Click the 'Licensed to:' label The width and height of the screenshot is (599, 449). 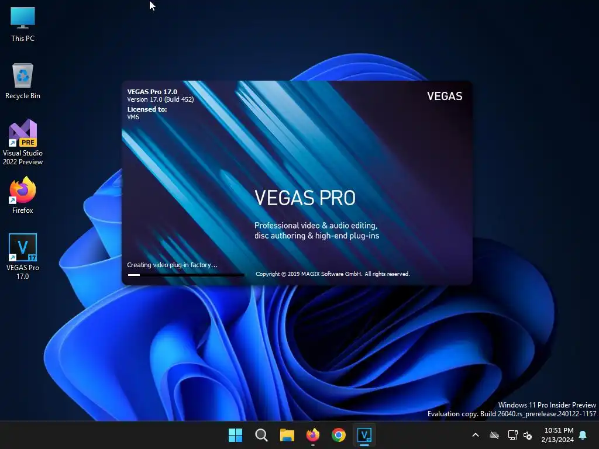(147, 109)
